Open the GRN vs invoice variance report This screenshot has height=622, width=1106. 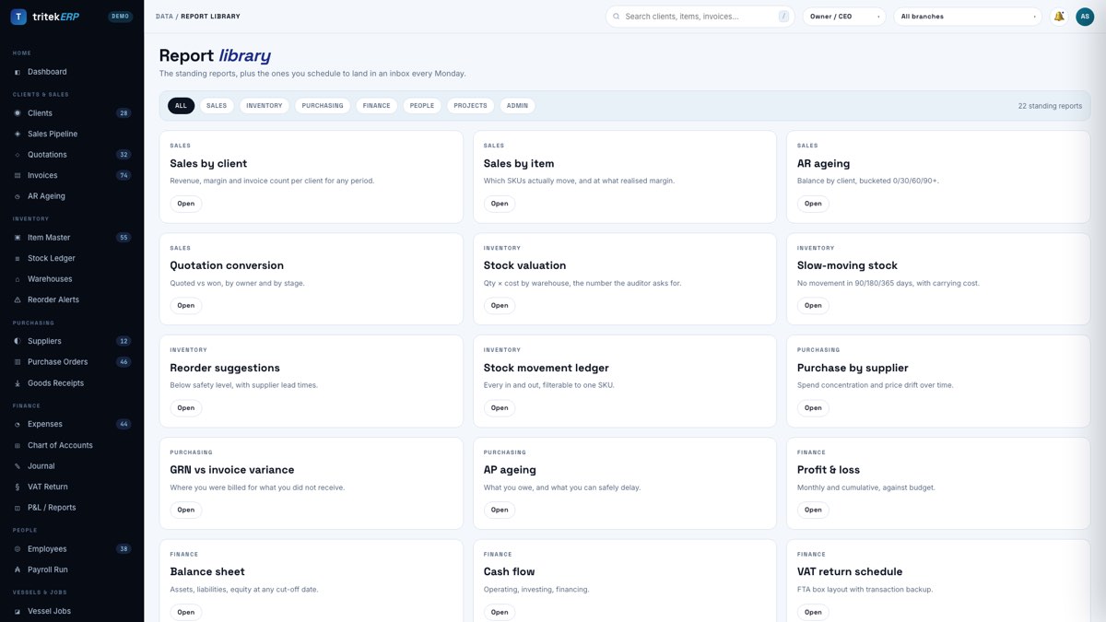click(x=186, y=510)
